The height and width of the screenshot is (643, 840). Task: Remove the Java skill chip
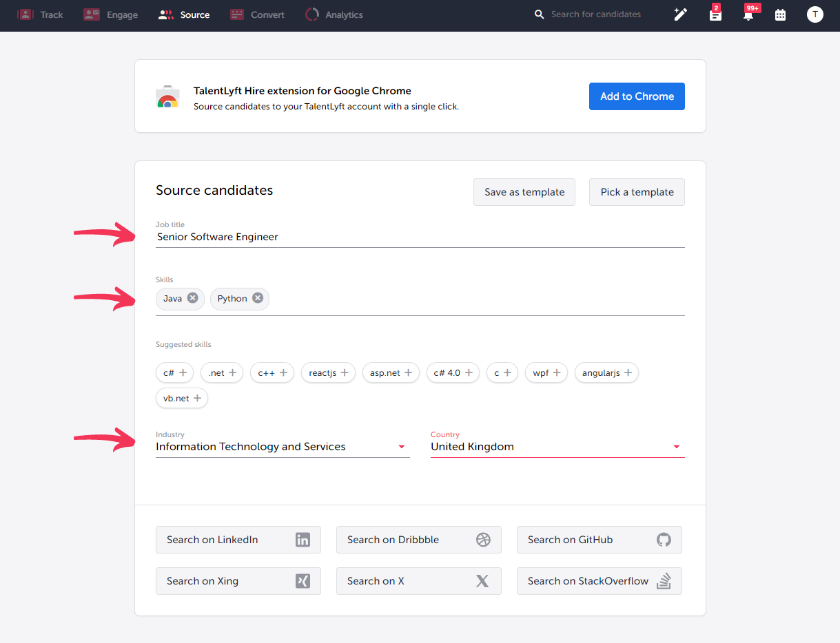click(192, 298)
